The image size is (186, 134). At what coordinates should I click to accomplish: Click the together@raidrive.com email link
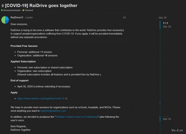pyautogui.click(x=53, y=111)
